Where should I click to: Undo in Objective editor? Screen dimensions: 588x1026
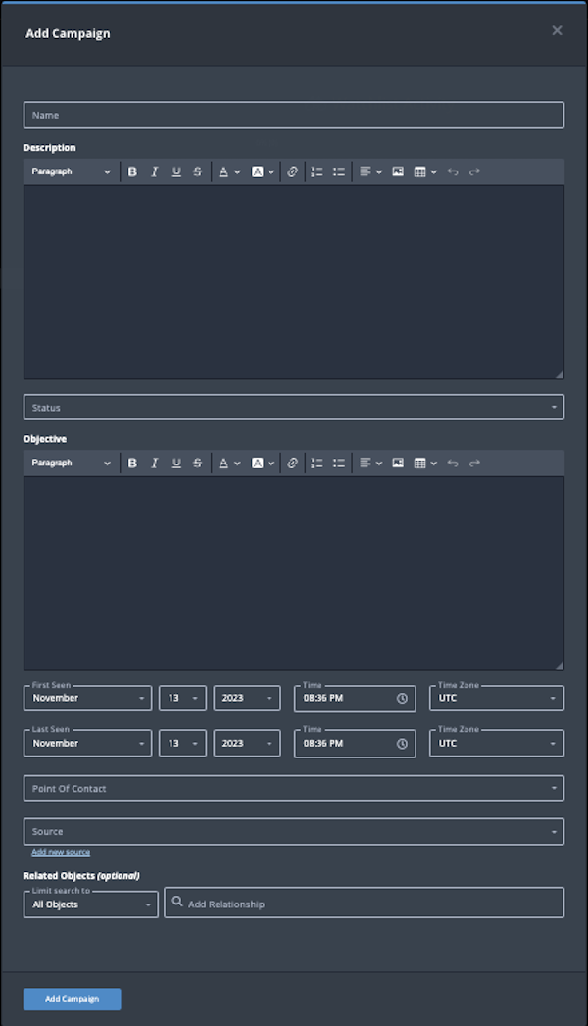tap(453, 463)
